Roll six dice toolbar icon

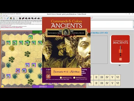click(35, 18)
